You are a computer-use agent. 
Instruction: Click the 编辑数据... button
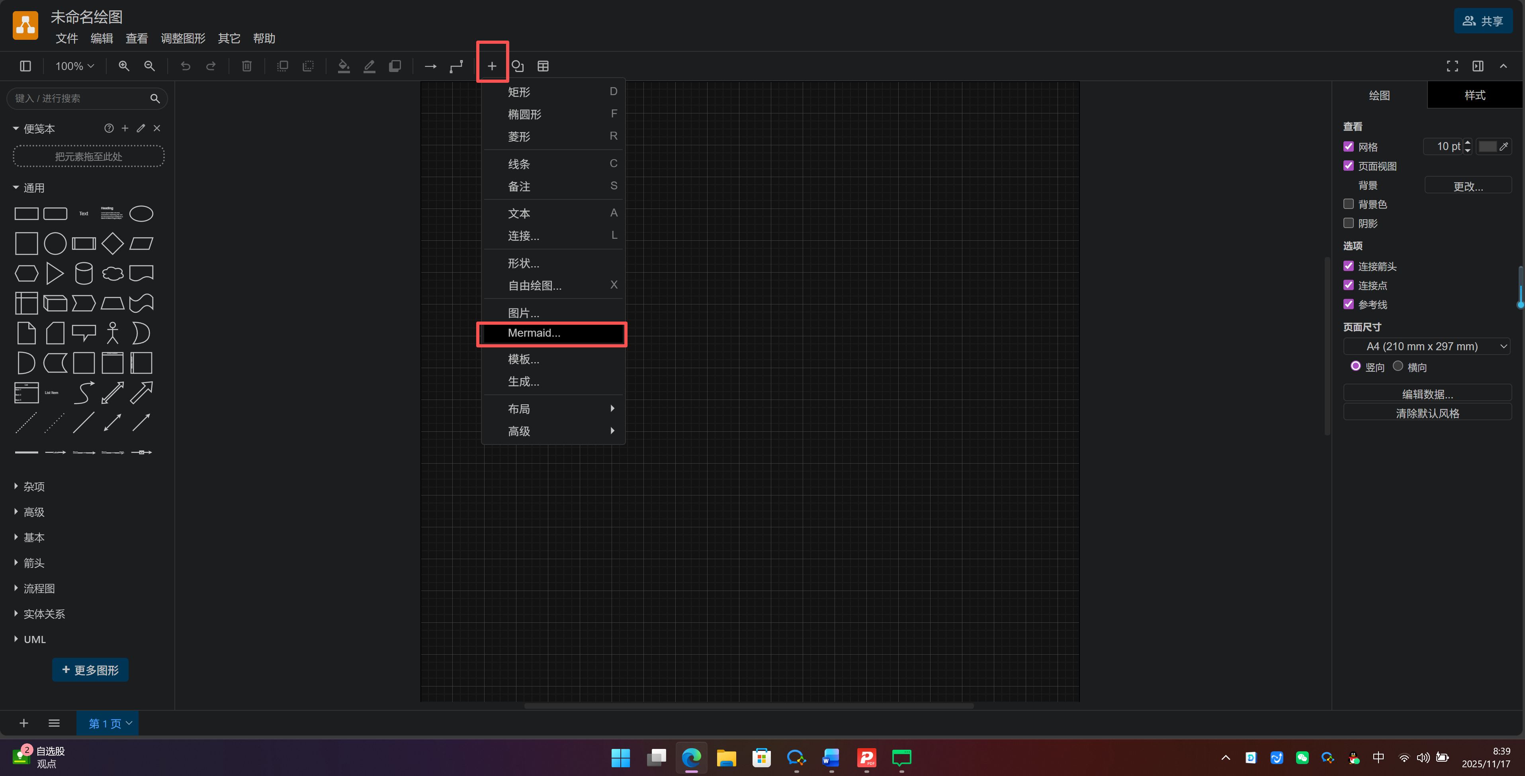pos(1427,394)
